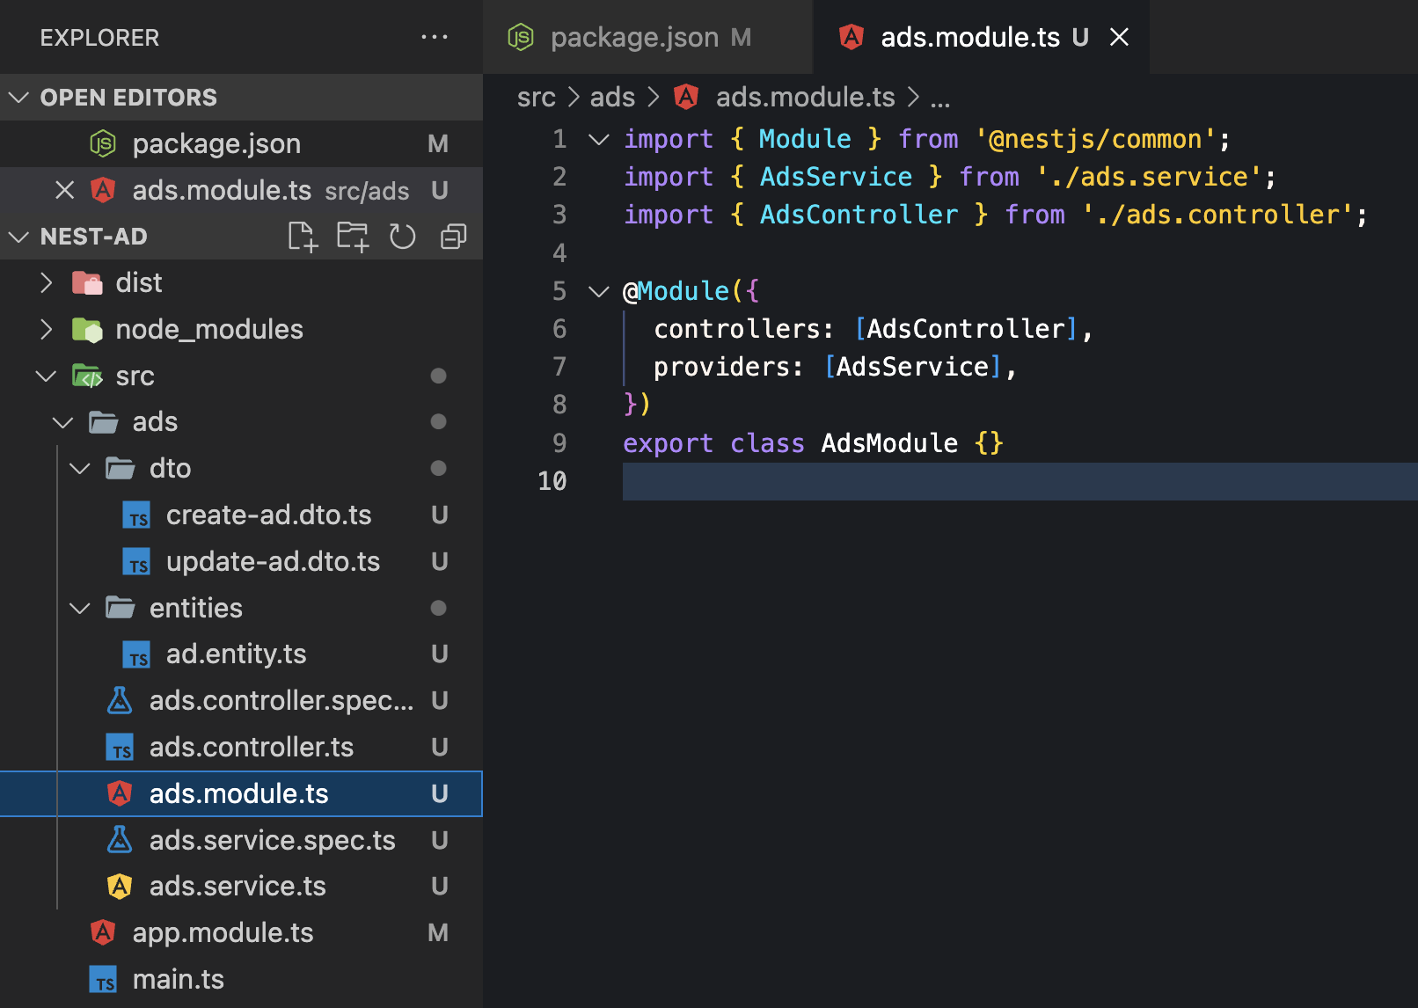The width and height of the screenshot is (1418, 1008).
Task: Click the yellow service icon for ads.service.ts
Action: coord(120,886)
